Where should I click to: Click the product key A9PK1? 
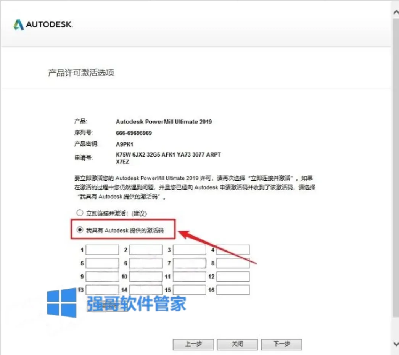coord(124,144)
